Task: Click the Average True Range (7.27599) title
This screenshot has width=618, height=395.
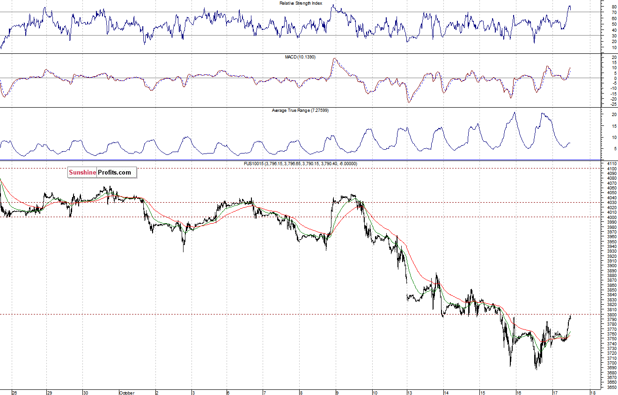Action: pos(301,110)
